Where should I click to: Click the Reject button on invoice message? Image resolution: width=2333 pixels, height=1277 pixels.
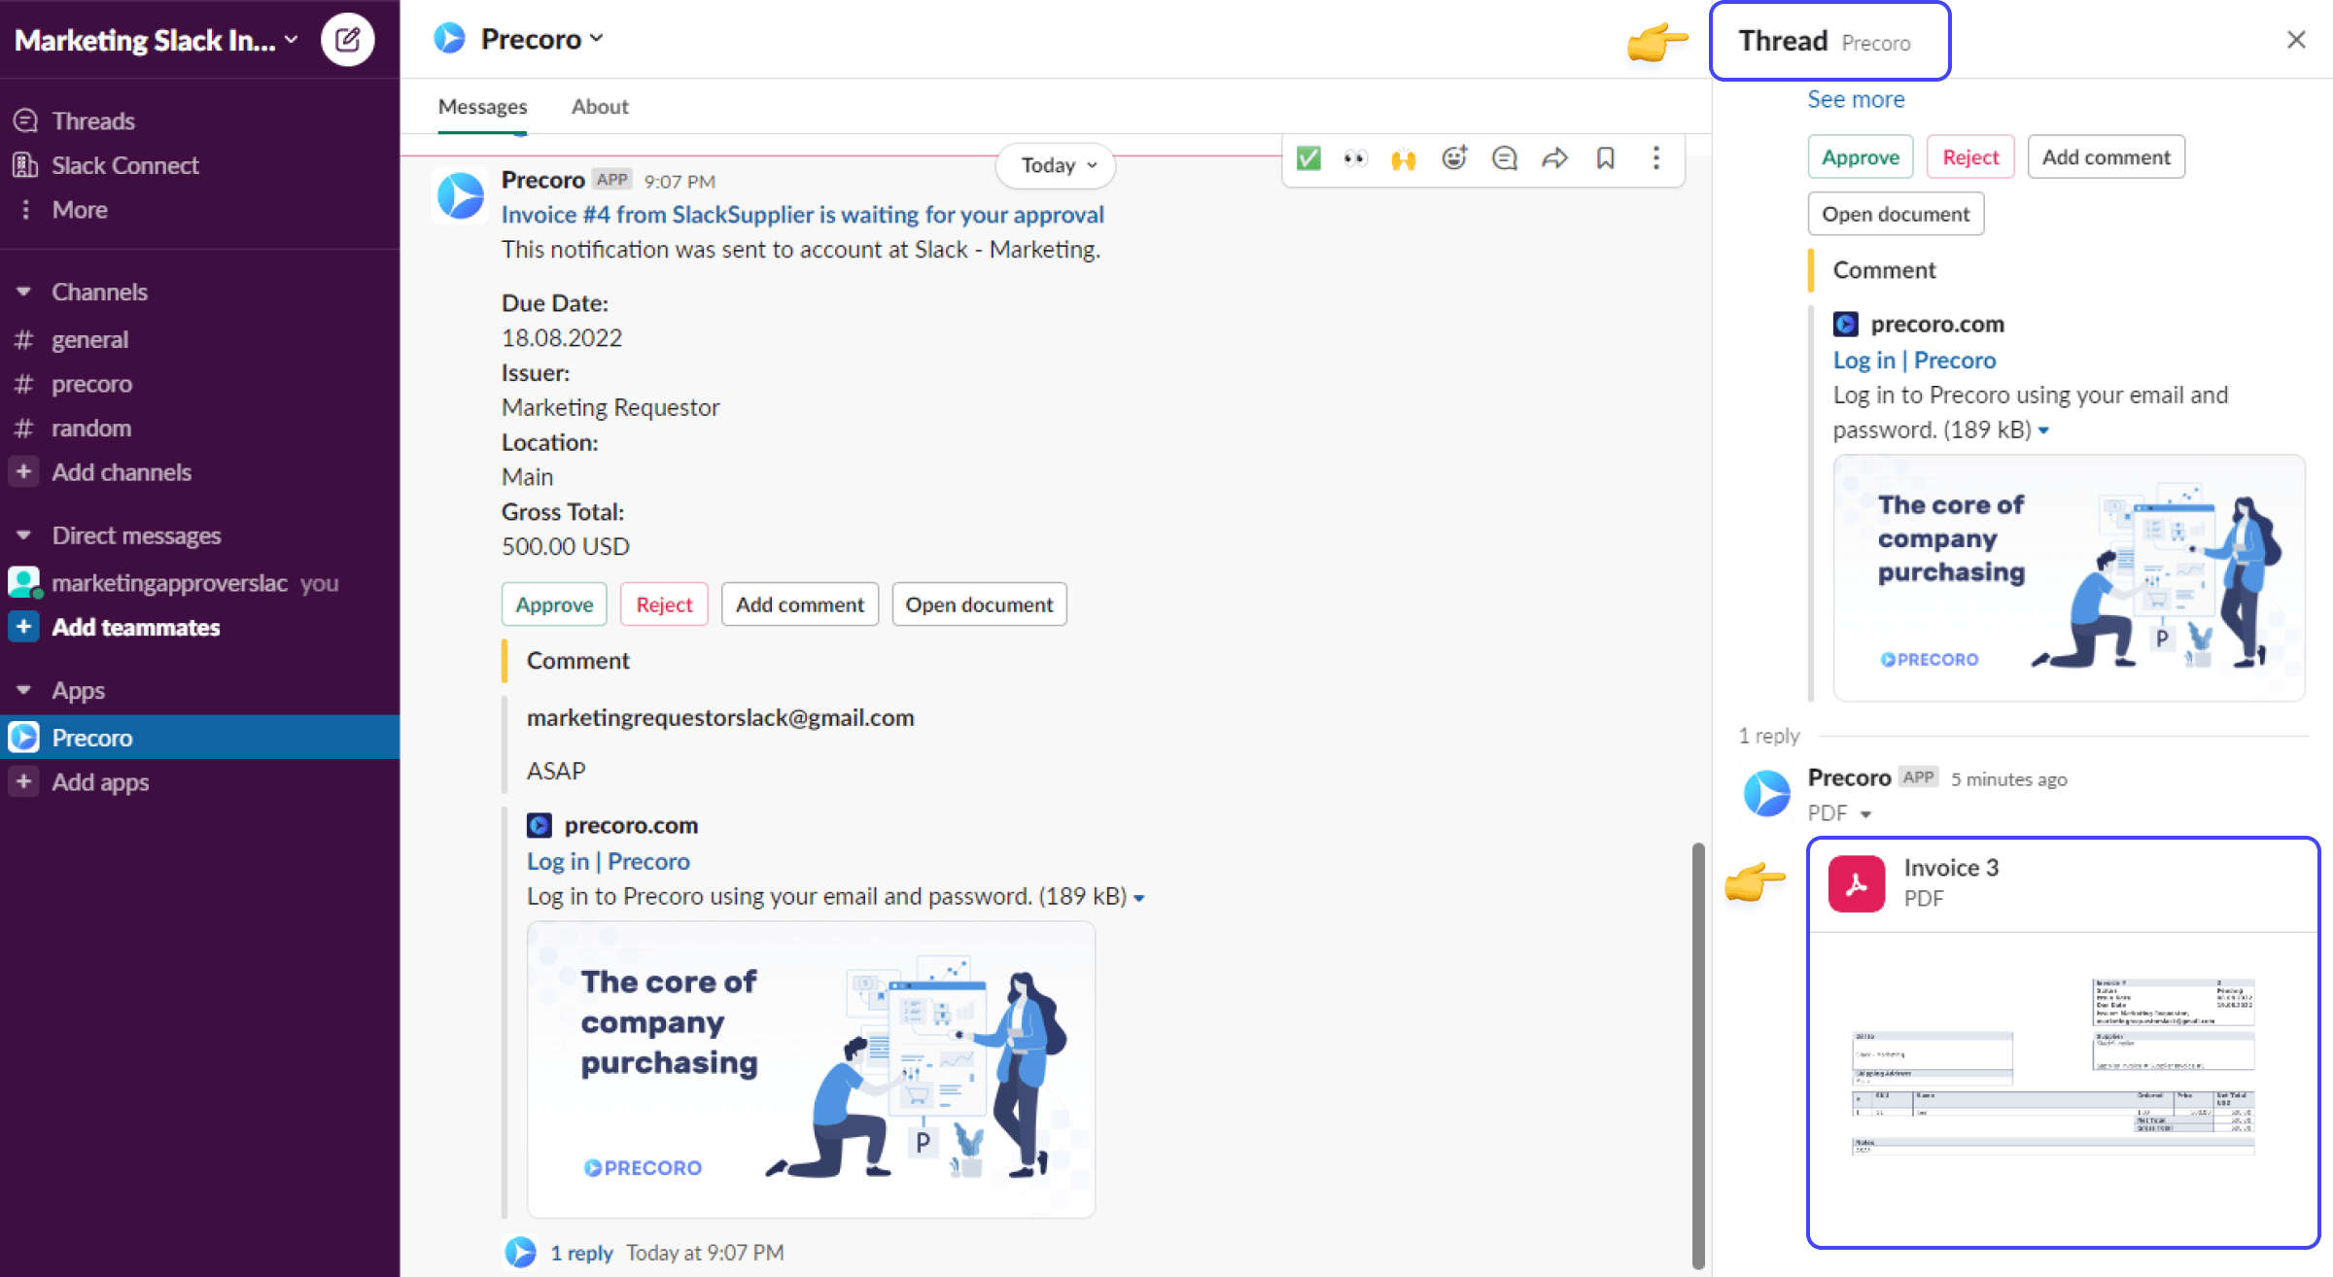[663, 603]
